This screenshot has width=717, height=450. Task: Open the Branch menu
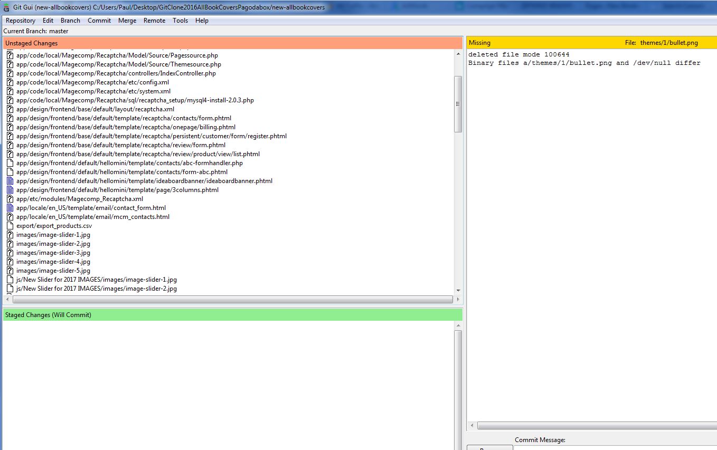point(70,21)
